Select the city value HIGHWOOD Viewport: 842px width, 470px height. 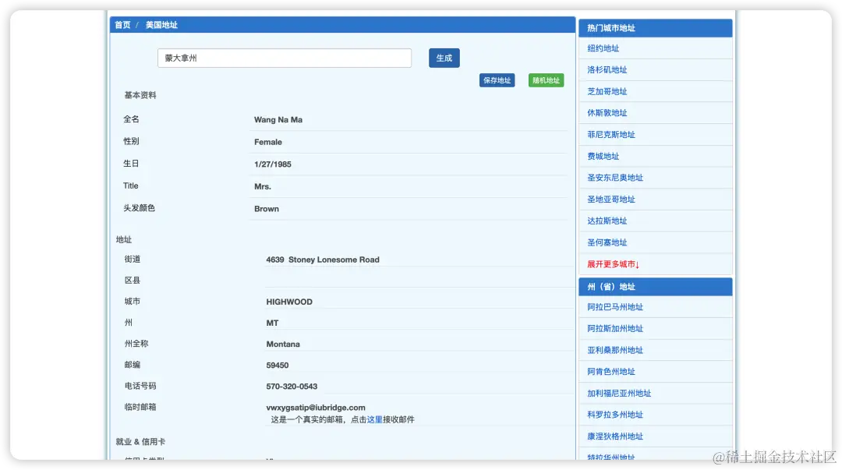pyautogui.click(x=289, y=302)
